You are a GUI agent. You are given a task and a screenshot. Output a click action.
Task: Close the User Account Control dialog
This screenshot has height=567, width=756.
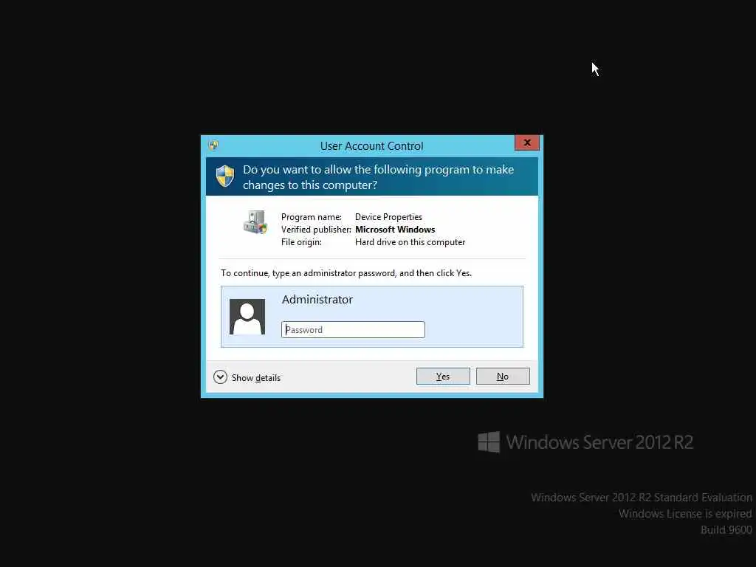click(526, 142)
